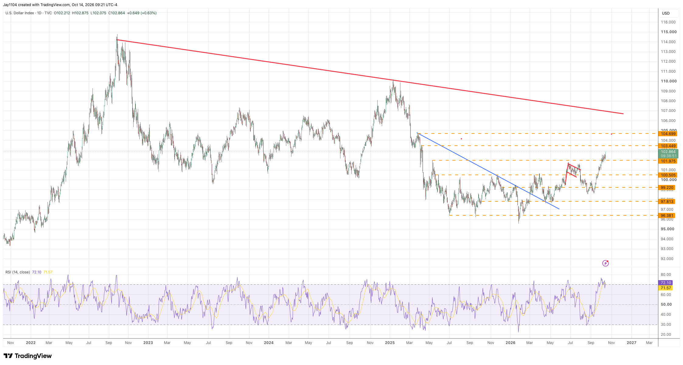Select the 101.975 orange price level label
The height and width of the screenshot is (365, 683).
click(x=668, y=161)
